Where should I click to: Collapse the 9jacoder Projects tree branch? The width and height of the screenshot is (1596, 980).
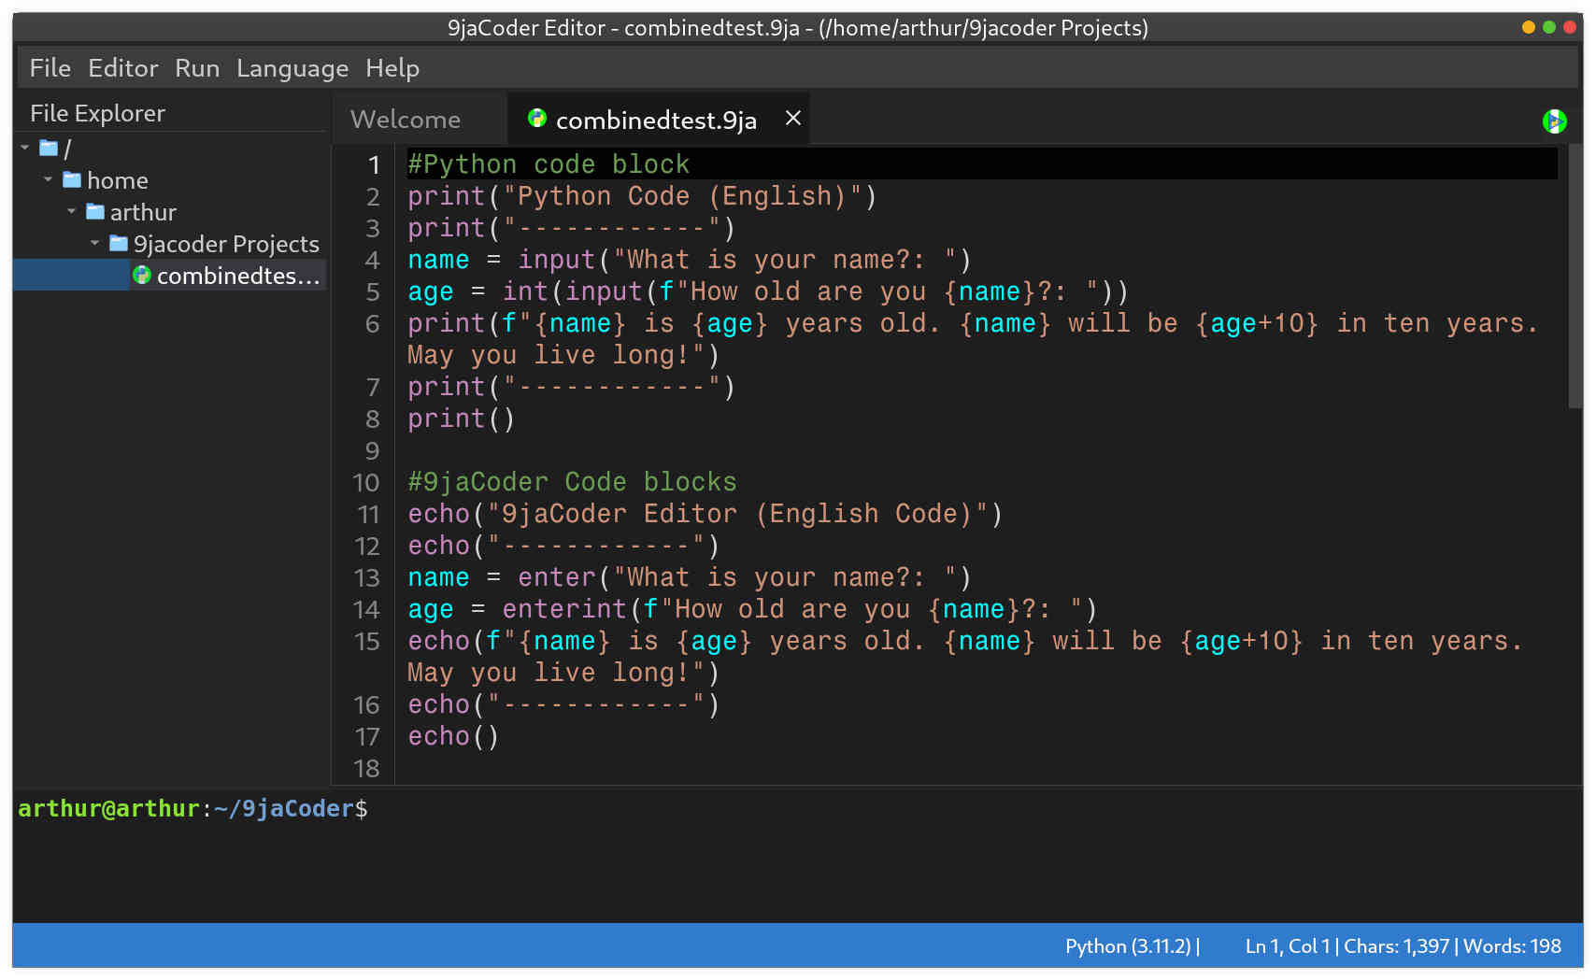tap(93, 244)
